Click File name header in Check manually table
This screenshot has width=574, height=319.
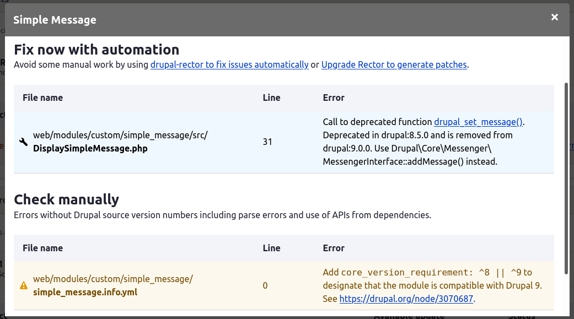(x=42, y=248)
